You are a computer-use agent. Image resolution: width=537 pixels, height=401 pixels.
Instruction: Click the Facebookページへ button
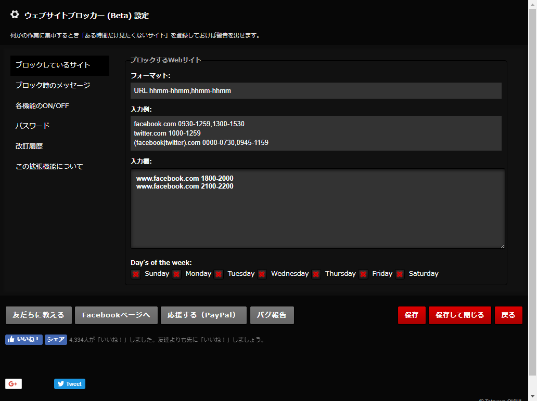[x=116, y=315]
